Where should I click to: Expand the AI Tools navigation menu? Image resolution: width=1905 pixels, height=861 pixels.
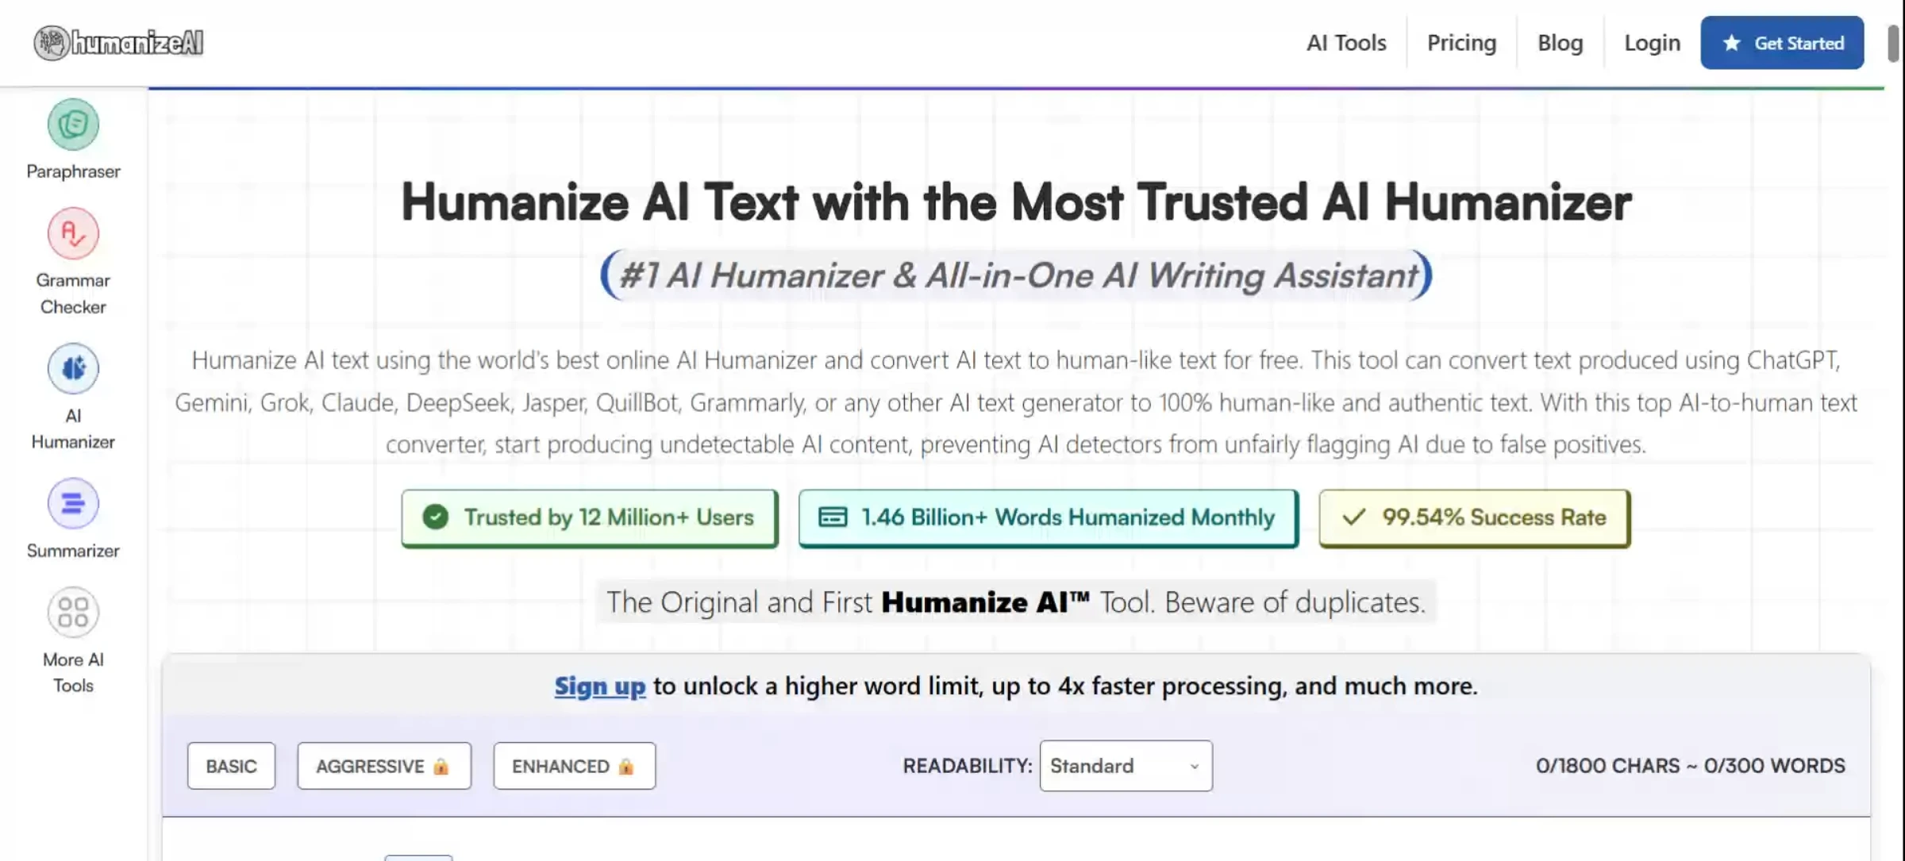click(1345, 42)
